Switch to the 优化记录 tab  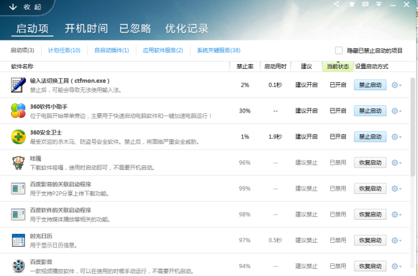(x=187, y=28)
